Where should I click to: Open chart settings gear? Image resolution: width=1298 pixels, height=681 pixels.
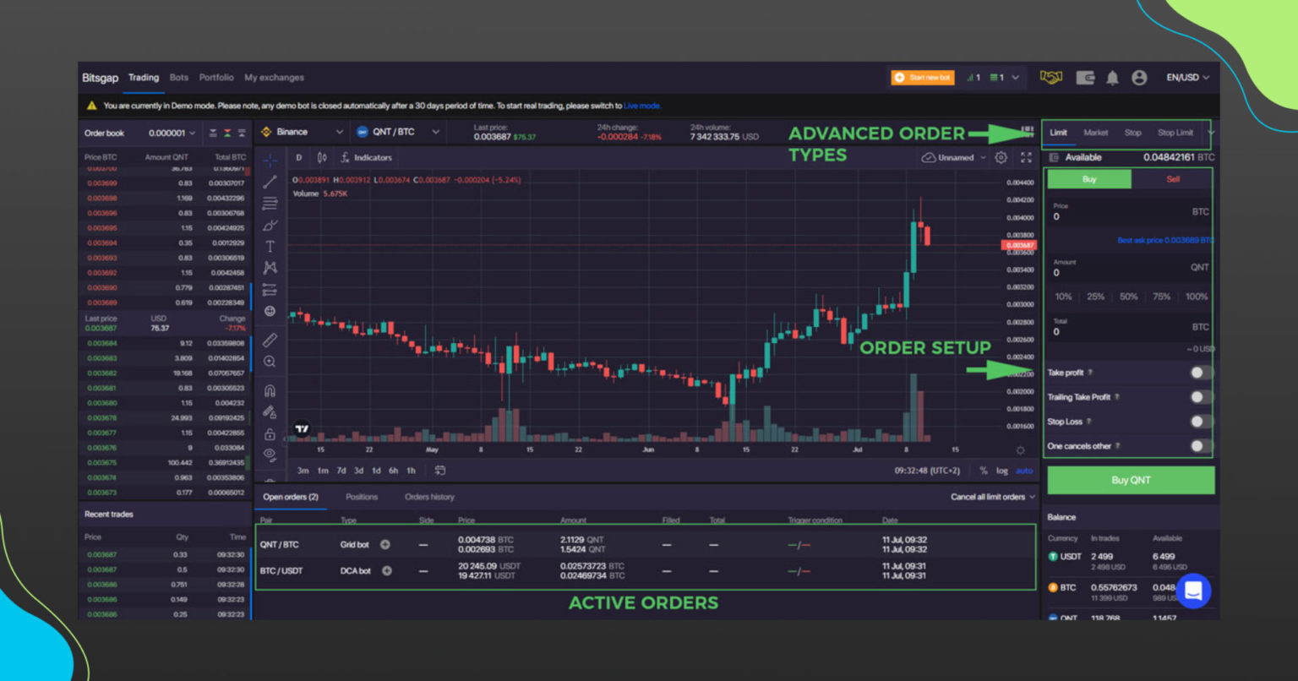(1001, 157)
